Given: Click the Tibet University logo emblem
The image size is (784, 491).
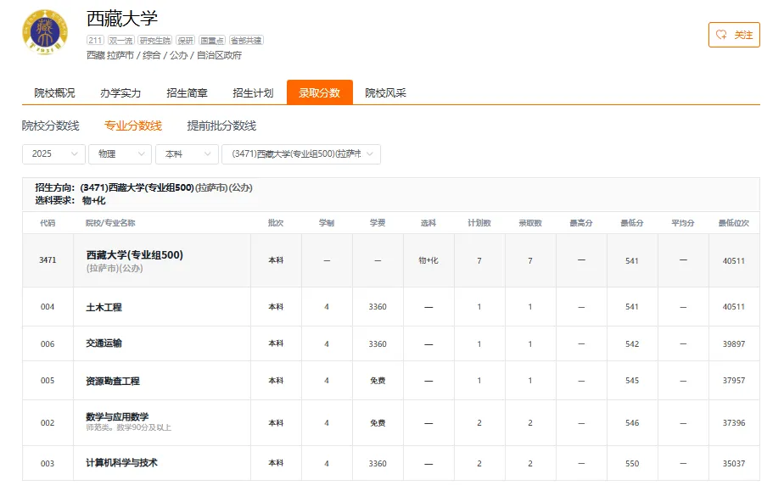Looking at the screenshot, I should pyautogui.click(x=45, y=32).
